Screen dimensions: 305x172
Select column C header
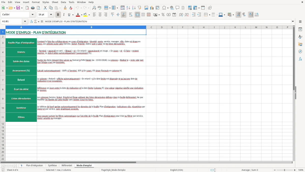click(x=151, y=27)
